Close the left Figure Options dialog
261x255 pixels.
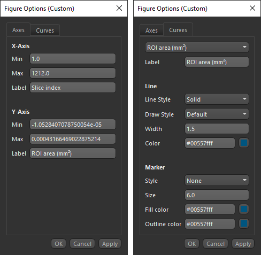(x=119, y=8)
